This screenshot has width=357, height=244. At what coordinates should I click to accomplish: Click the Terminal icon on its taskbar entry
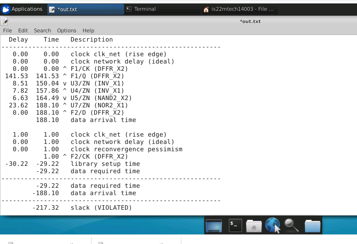coord(129,9)
